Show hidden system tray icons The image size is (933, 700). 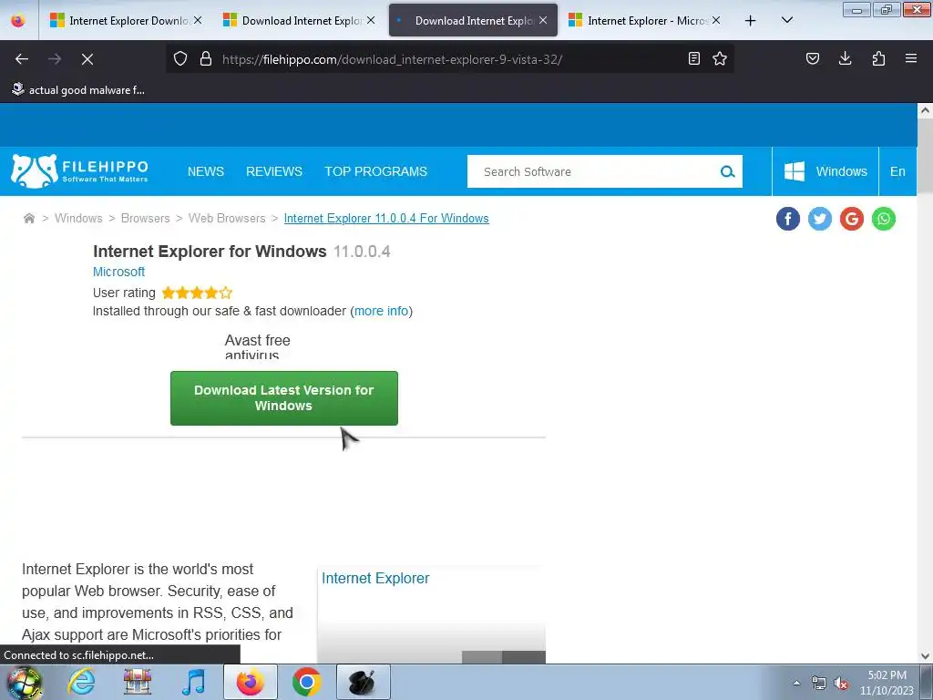click(796, 683)
